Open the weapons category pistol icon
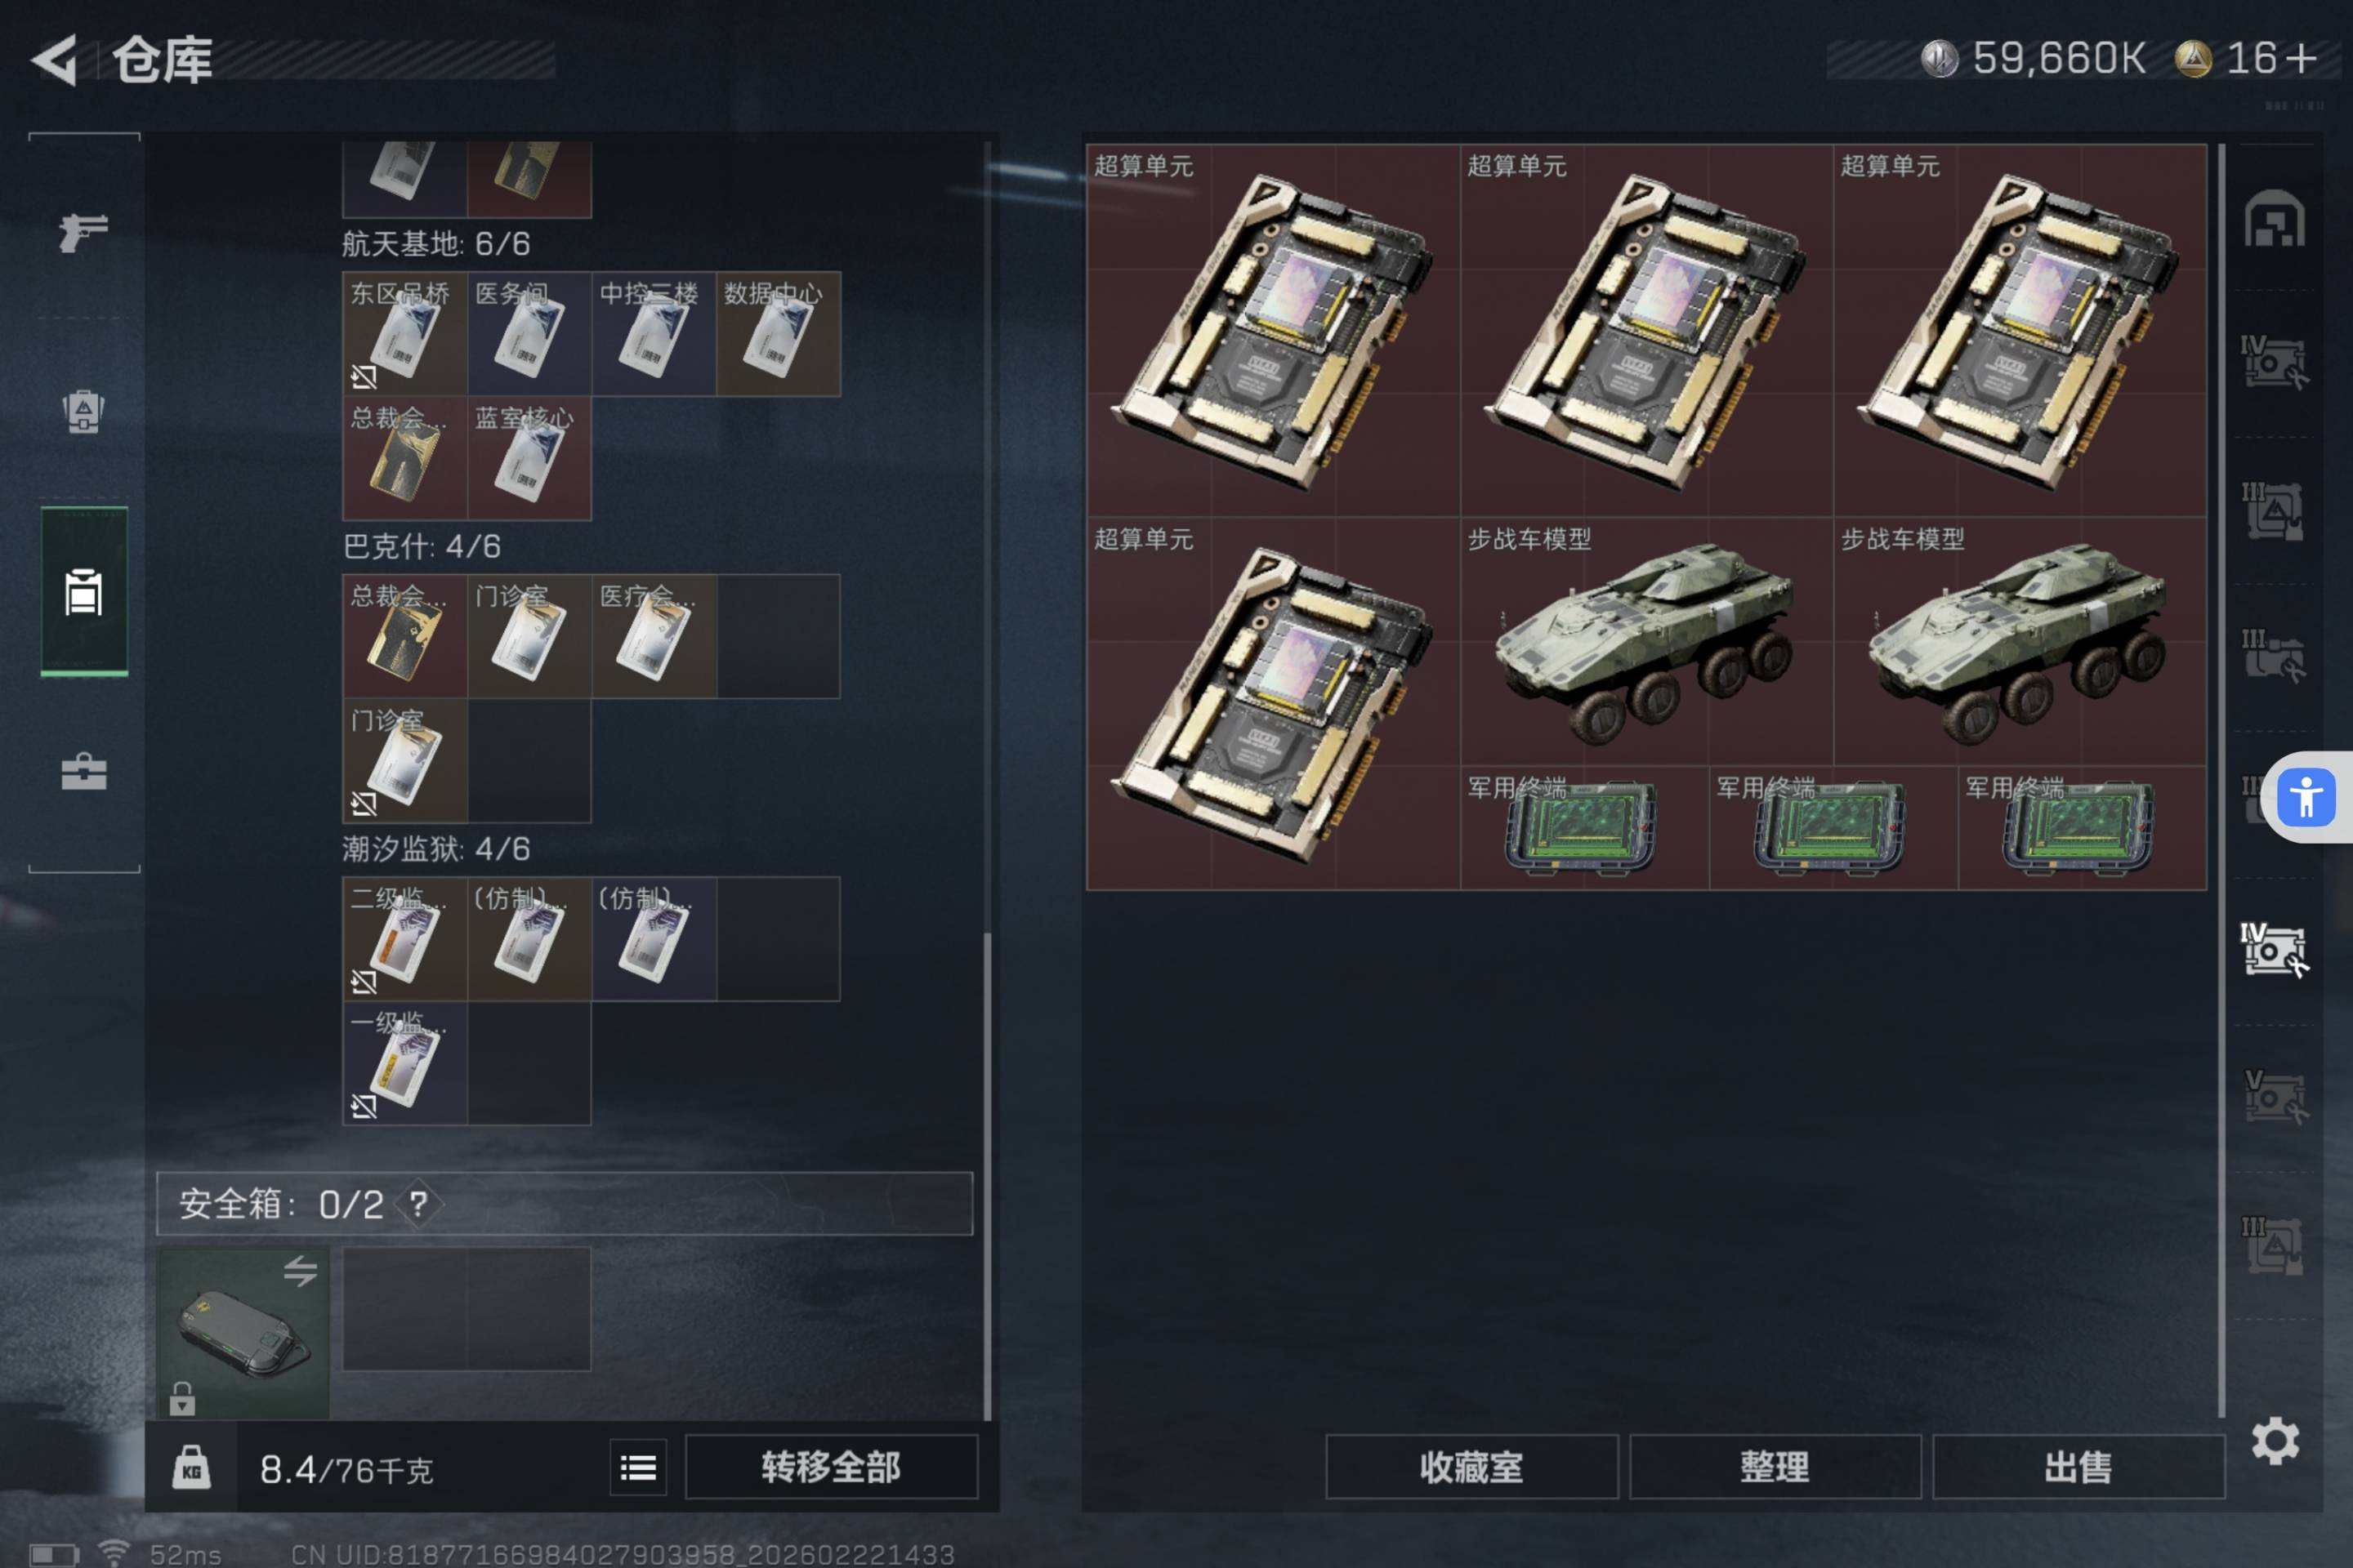 coord(83,232)
